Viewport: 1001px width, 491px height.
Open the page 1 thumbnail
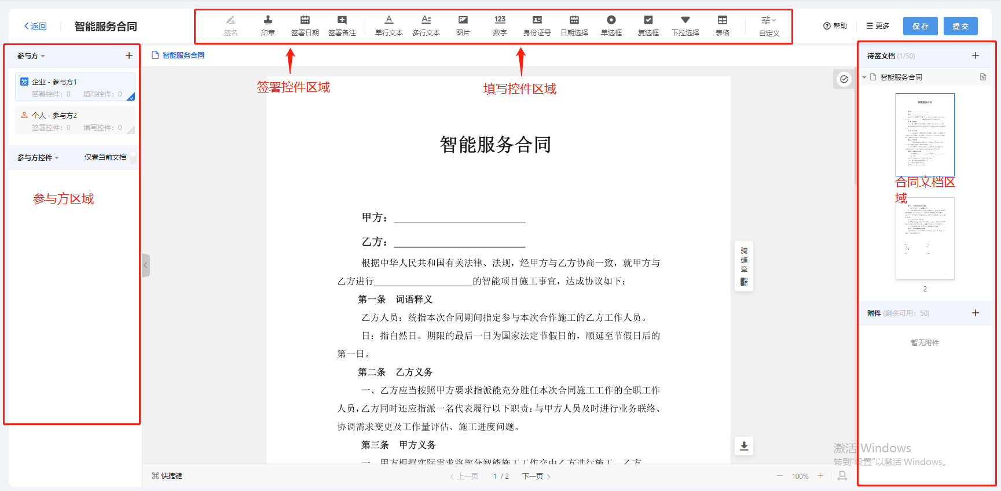[x=925, y=135]
